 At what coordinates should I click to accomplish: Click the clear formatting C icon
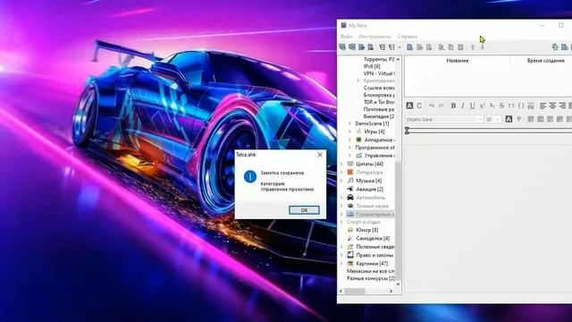419,106
